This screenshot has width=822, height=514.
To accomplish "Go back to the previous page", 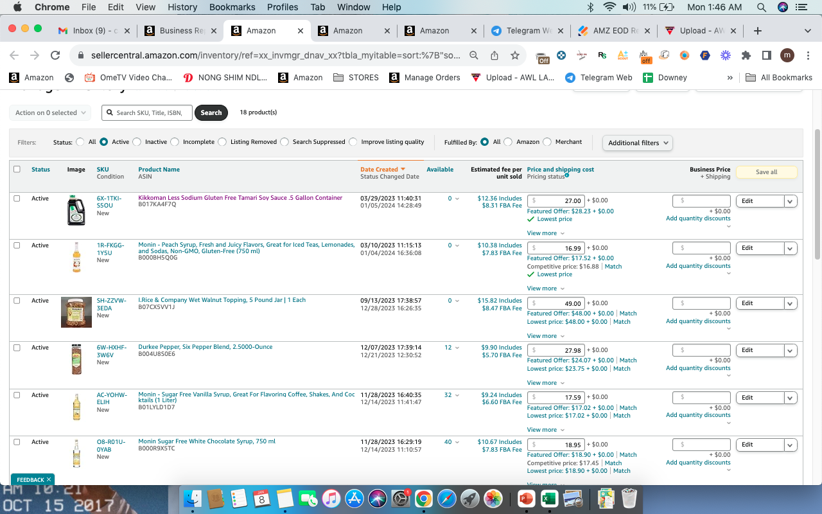I will click(x=14, y=56).
